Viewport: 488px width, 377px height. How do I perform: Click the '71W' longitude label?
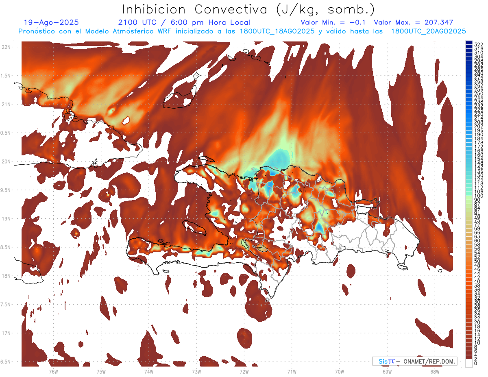pos(292,371)
